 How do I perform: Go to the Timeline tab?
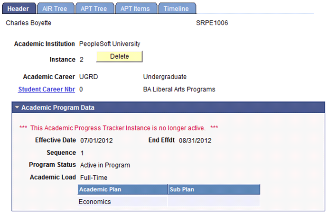[x=177, y=9]
